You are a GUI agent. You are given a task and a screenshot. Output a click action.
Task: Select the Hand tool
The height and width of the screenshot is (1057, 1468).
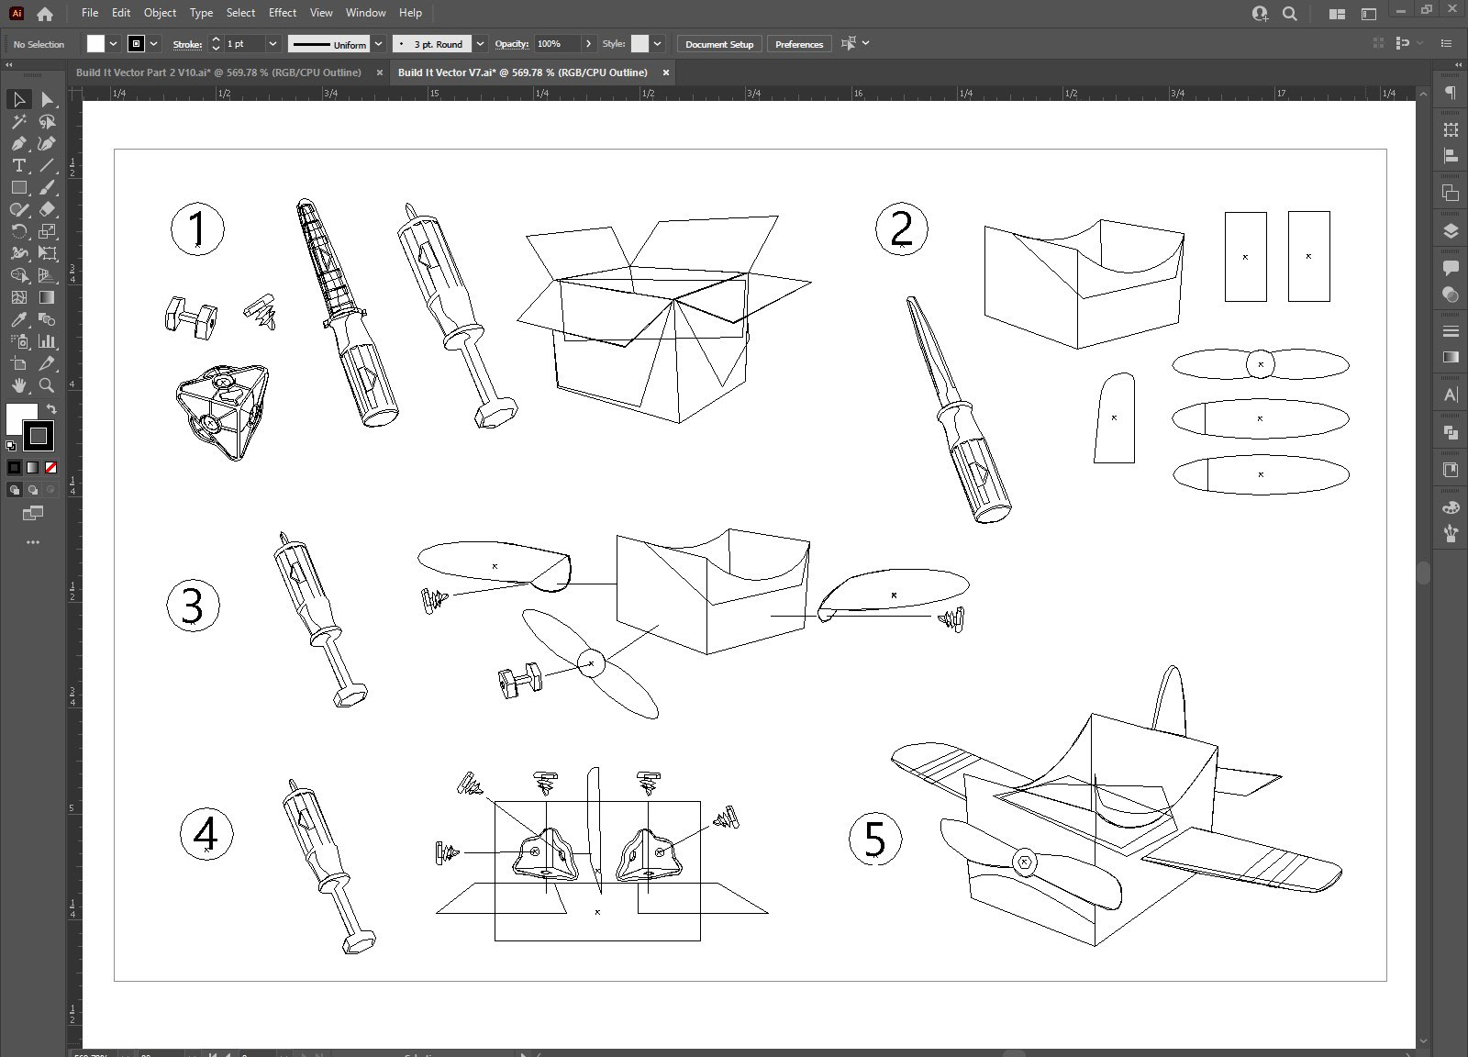click(x=18, y=385)
